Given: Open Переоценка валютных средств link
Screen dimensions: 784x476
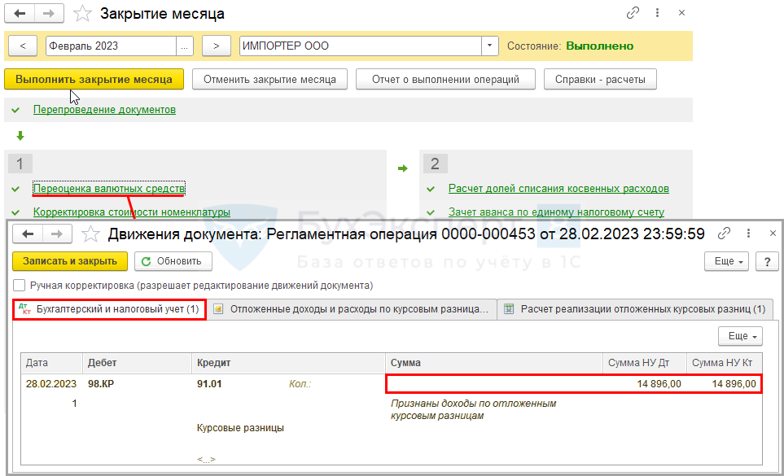Looking at the screenshot, I should (x=109, y=188).
